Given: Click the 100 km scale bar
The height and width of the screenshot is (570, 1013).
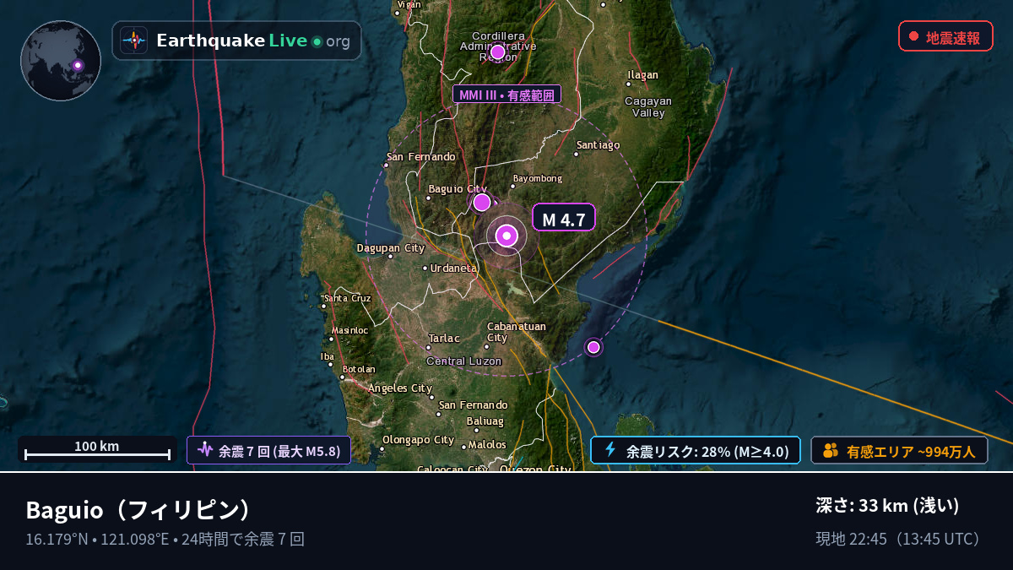Looking at the screenshot, I should click(97, 449).
